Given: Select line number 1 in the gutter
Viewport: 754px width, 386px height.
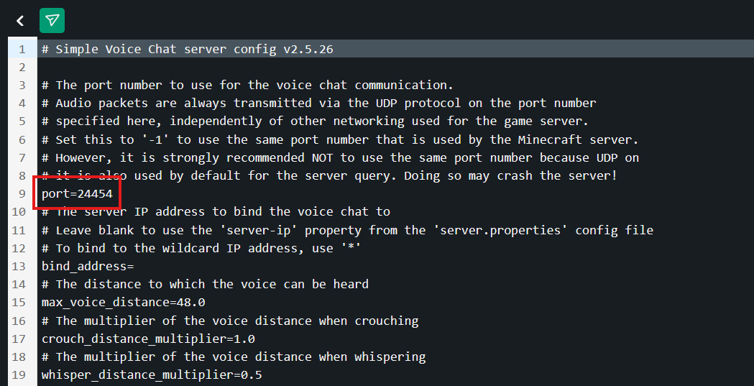Looking at the screenshot, I should click(x=22, y=49).
